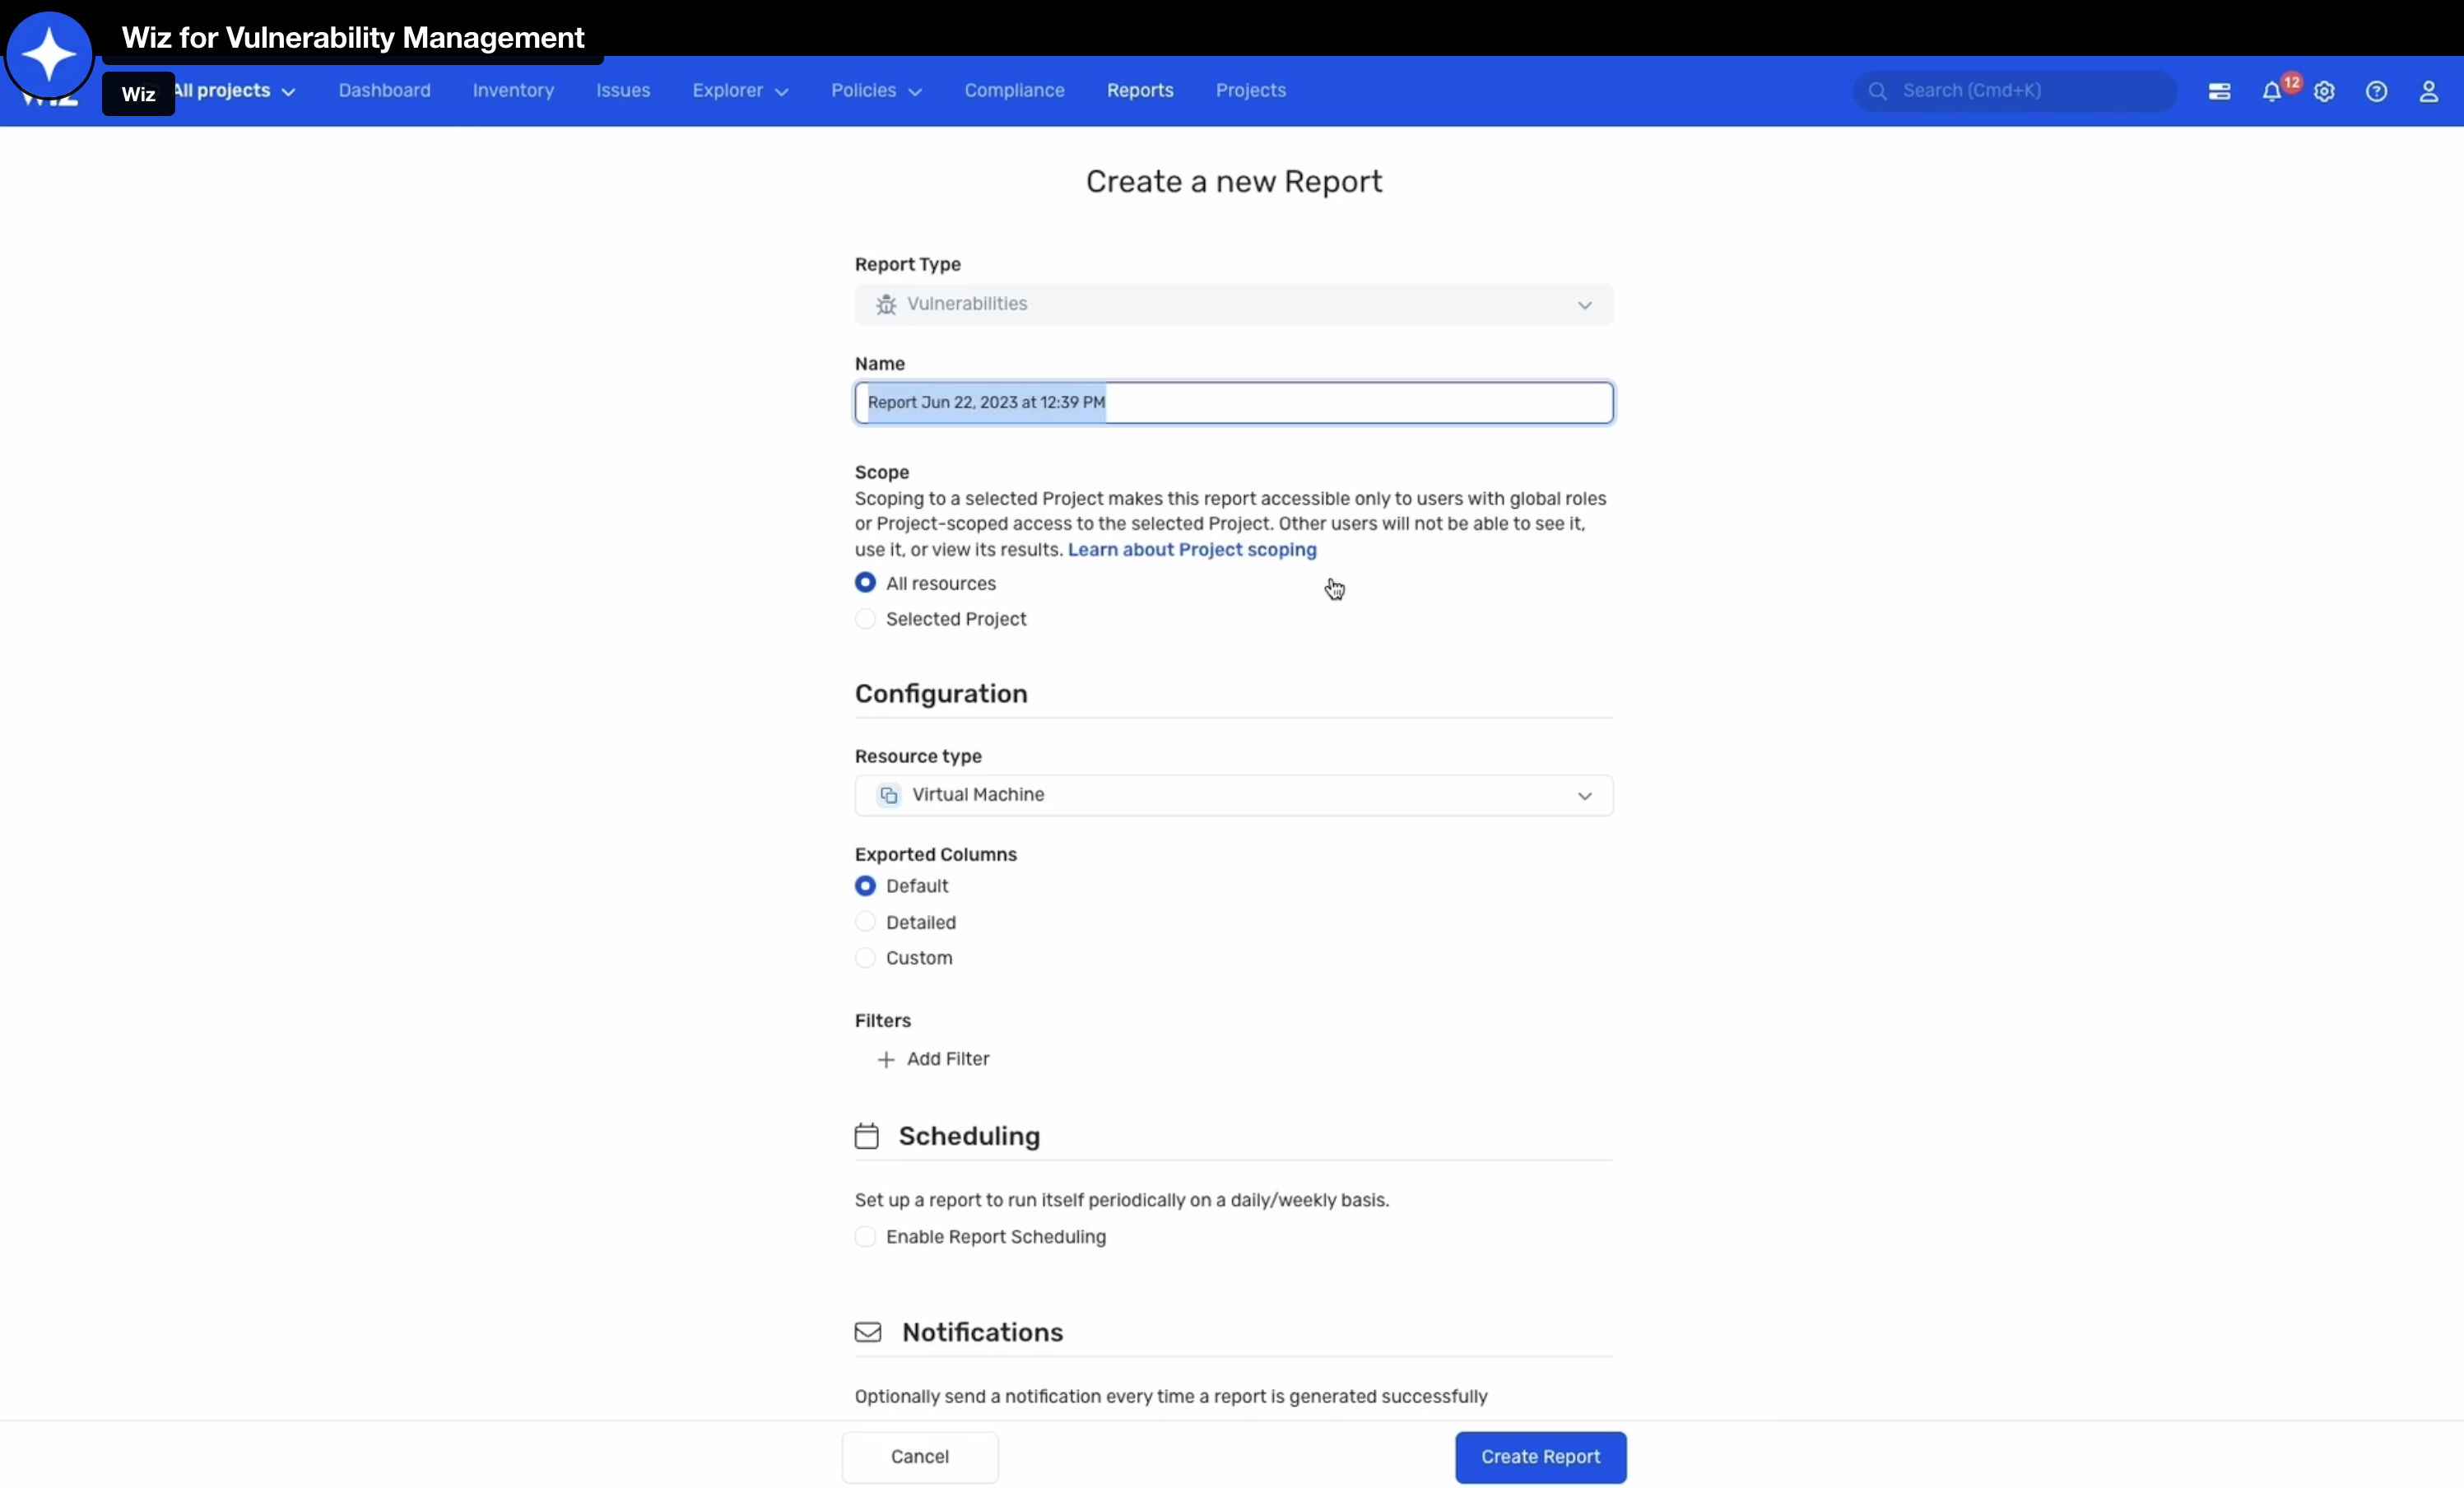Image resolution: width=2464 pixels, height=1488 pixels.
Task: Click the Scheduling section heading
Action: pyautogui.click(x=969, y=1136)
